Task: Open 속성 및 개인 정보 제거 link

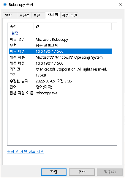Action: [x=26, y=152]
